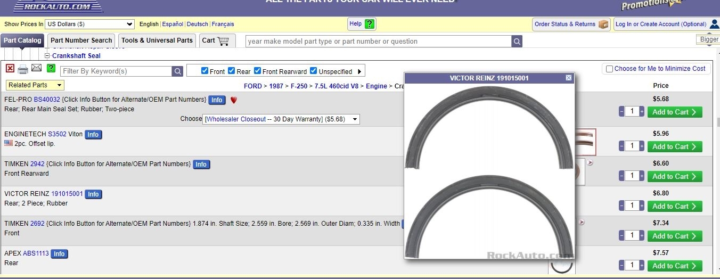720x279 pixels.
Task: Increase quantity with plus on $7.57 row
Action: point(642,265)
